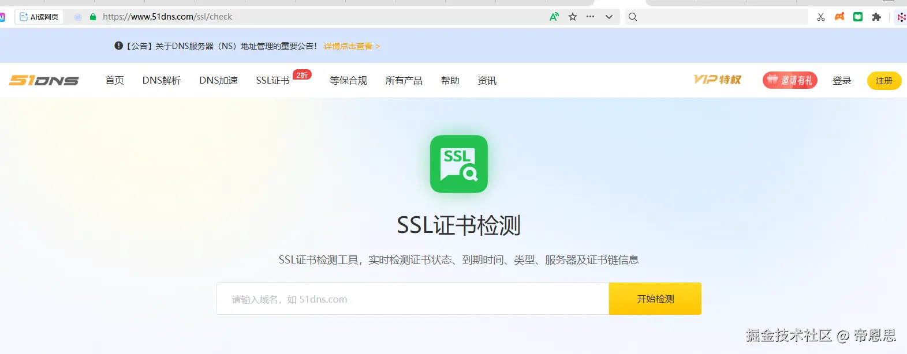This screenshot has height=354, width=907.
Task: Open the orange game controller extension icon
Action: 839,17
